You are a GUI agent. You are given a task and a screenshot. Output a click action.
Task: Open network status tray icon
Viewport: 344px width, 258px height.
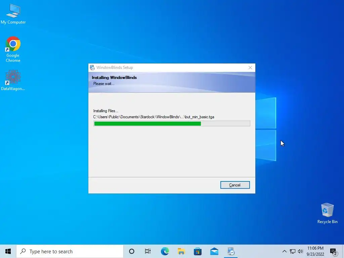pos(293,251)
